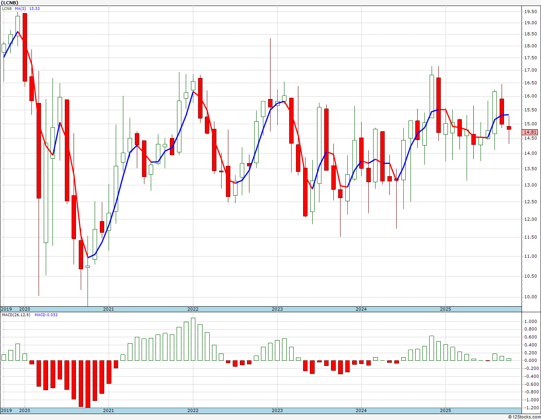This screenshot has height=420, width=541.
Task: Click the tallest green MACD bar at 2022
Action: click(x=193, y=339)
